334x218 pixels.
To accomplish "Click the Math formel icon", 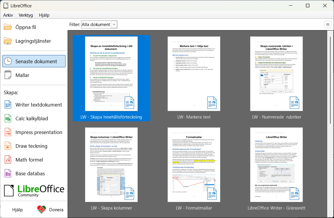I will pyautogui.click(x=8, y=160).
